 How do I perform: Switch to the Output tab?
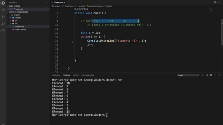point(76,75)
